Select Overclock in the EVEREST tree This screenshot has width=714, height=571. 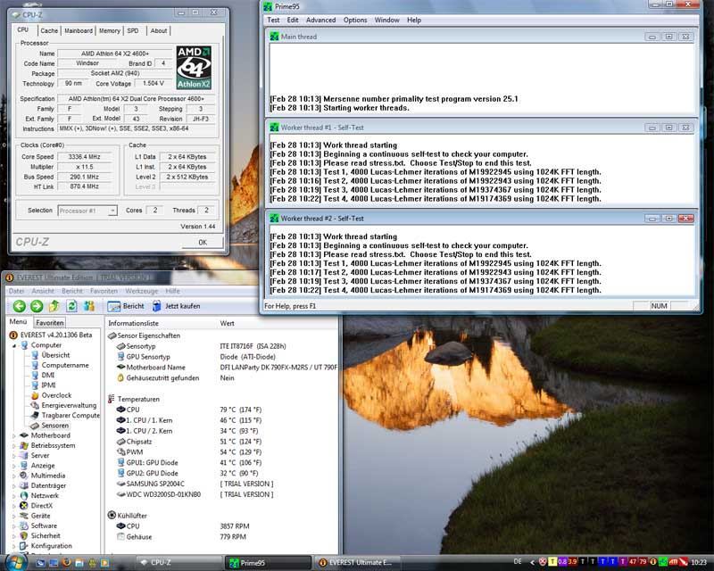point(56,395)
